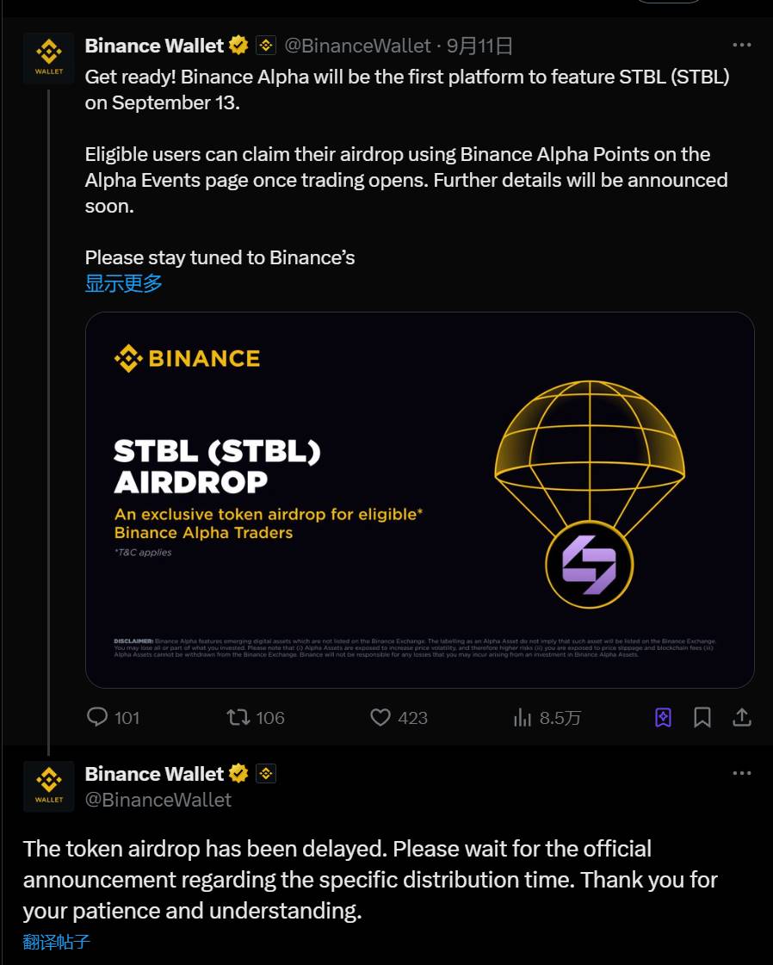Viewport: 773px width, 965px height.
Task: Expand the truncated tweet via 显示更多
Action: pyautogui.click(x=124, y=283)
